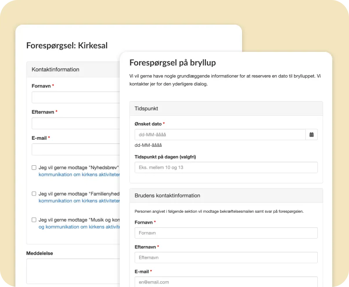Open the "og kommunikation om kirkens" link
Screen dimensions: 349x287
[79, 227]
